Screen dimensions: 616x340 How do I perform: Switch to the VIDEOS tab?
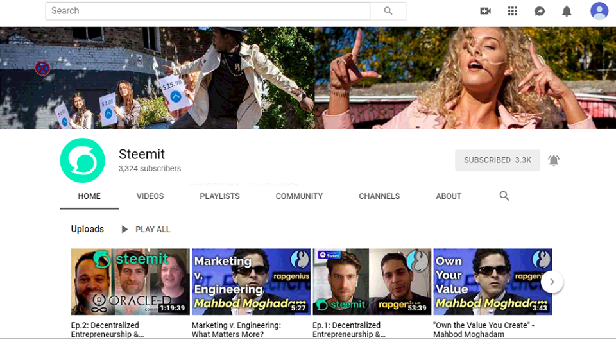150,196
